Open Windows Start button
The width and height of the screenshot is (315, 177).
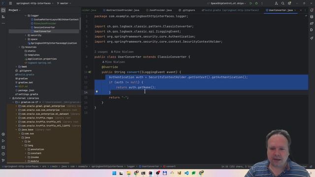(114, 173)
